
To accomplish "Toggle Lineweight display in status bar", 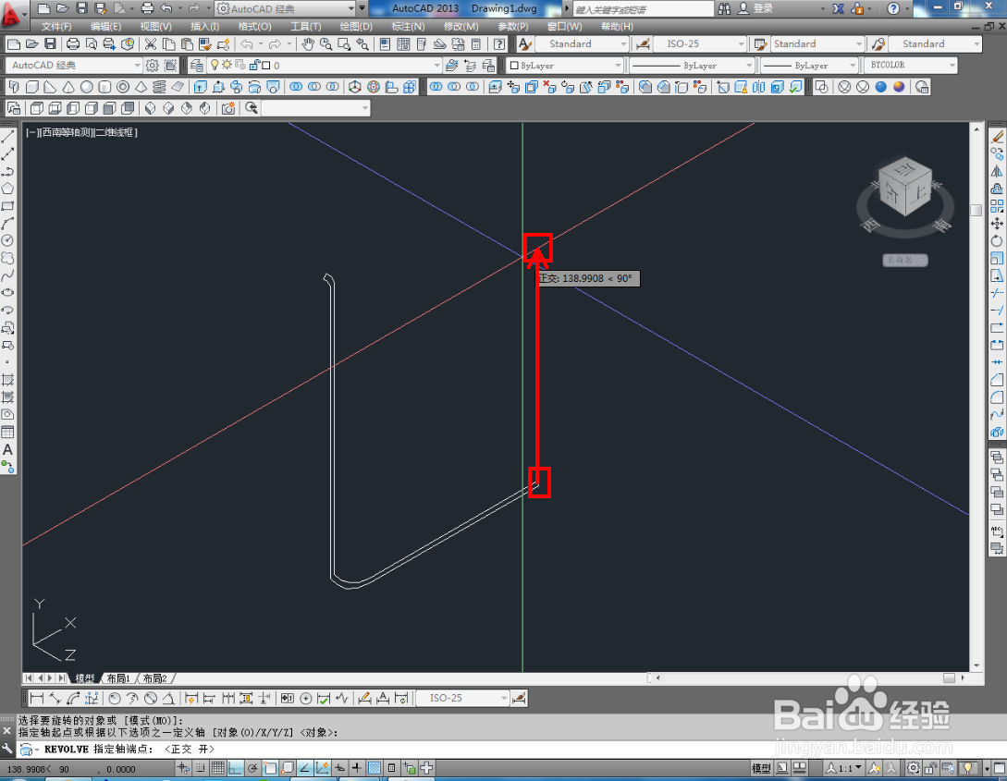I will point(357,767).
